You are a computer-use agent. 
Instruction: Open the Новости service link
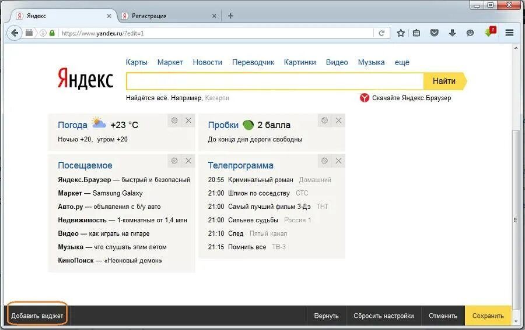(208, 62)
